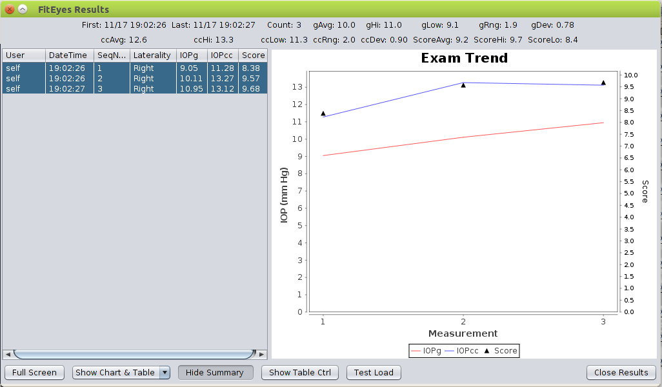Click the ccLow: 11.3 summary value
Screen dimensions: 662x387
284,40
